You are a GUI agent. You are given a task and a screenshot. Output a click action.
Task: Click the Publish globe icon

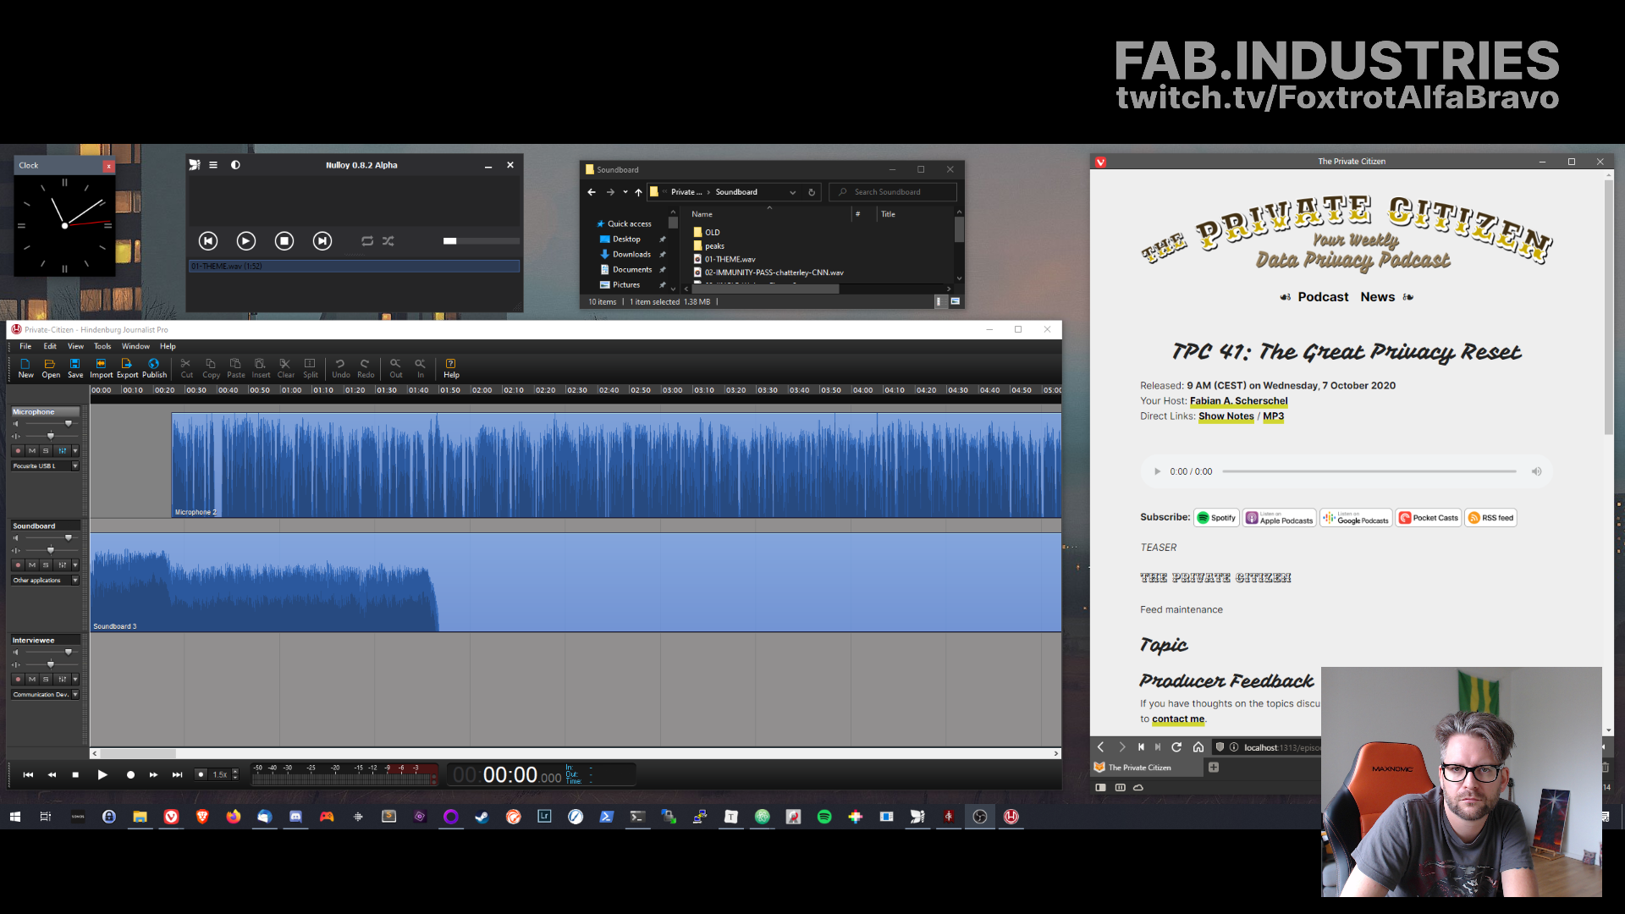pos(154,368)
